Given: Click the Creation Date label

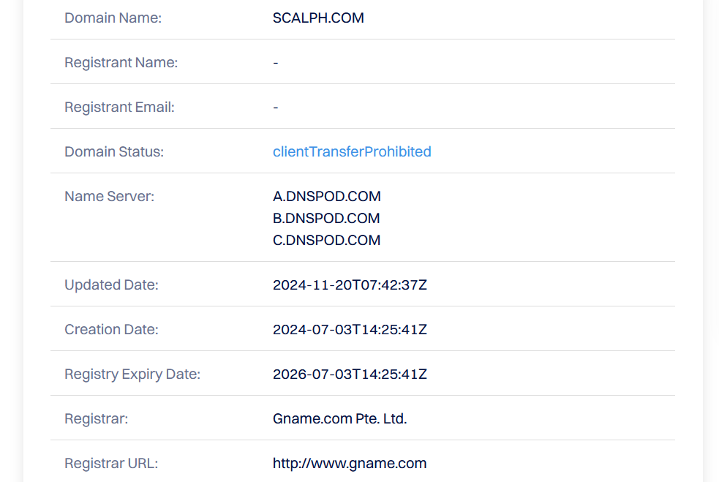Looking at the screenshot, I should pos(111,330).
